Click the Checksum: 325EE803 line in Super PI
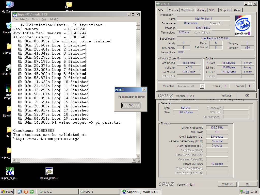Screen dimensions: 260x195 (34, 131)
